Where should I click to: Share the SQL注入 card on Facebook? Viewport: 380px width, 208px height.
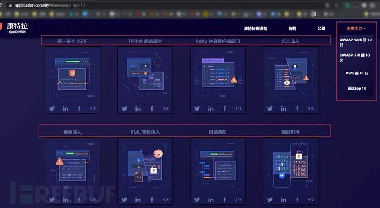point(297,109)
